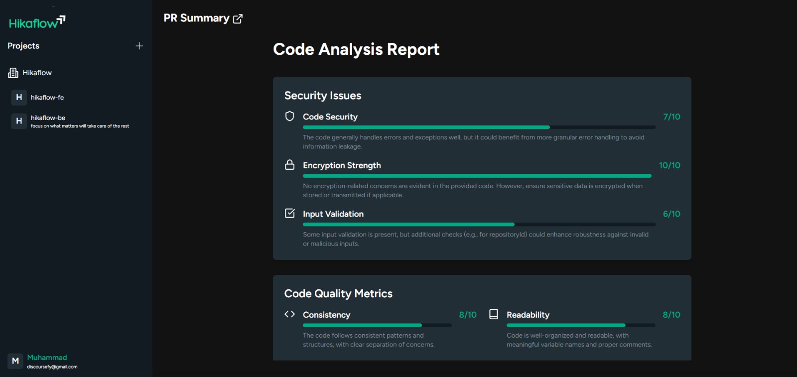The width and height of the screenshot is (797, 377).
Task: Click the Hikaflow logo in the sidebar
Action: coord(37,22)
